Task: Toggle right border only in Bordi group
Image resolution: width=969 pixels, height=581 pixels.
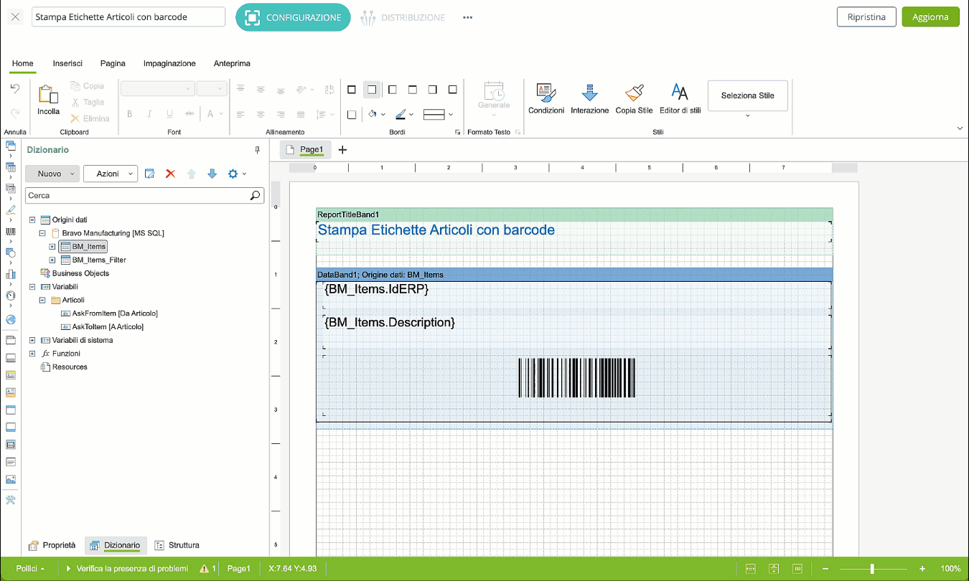Action: point(432,90)
